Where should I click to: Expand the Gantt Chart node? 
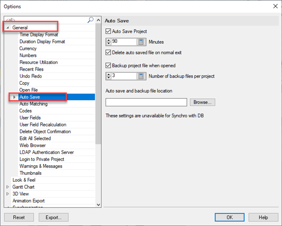pos(8,187)
